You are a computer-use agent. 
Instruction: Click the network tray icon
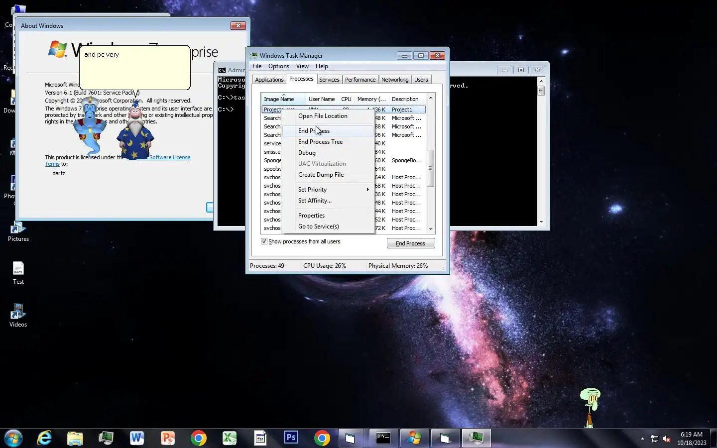coord(655,439)
